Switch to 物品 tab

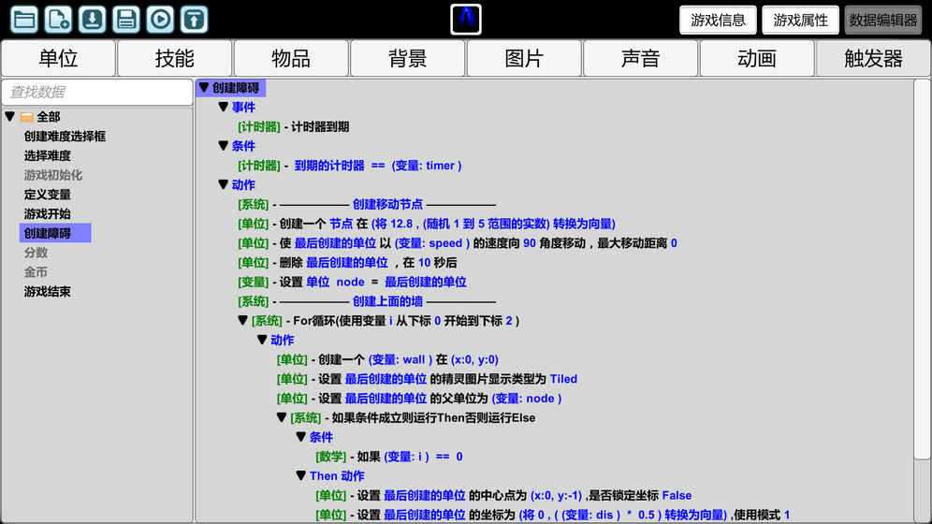tap(291, 58)
